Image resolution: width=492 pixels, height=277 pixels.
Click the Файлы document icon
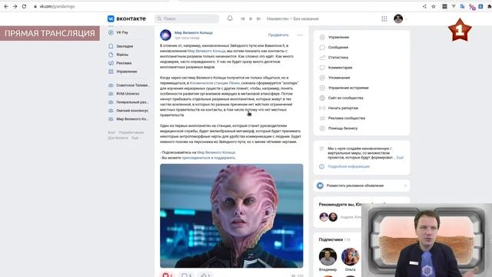pyautogui.click(x=111, y=55)
